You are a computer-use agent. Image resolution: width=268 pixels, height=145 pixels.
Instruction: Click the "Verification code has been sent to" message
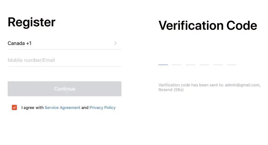(x=191, y=85)
